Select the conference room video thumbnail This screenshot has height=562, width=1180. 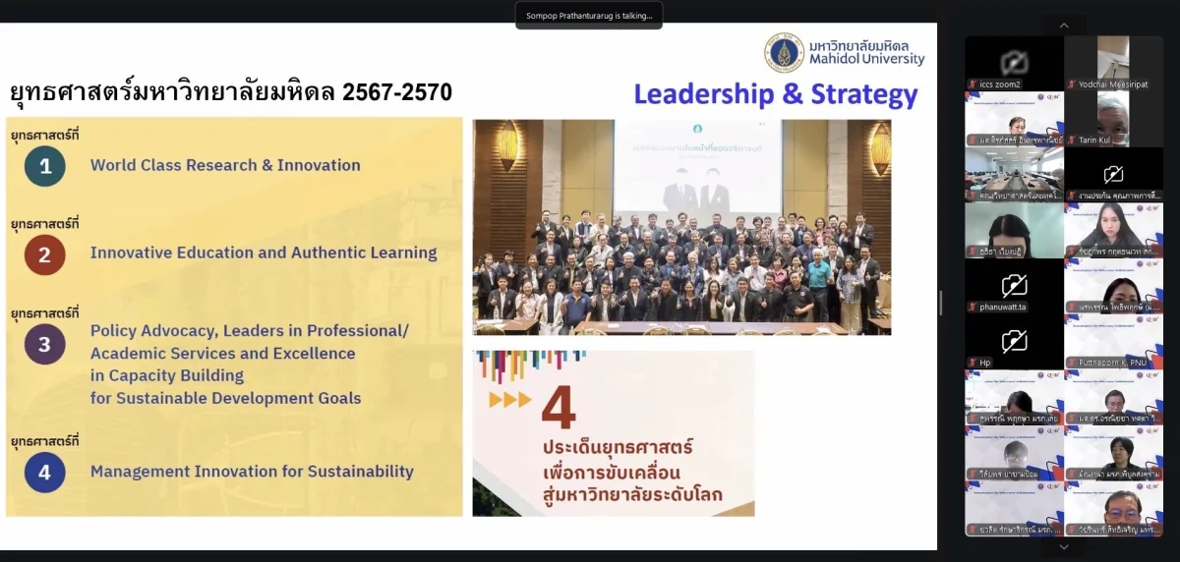tap(1014, 175)
